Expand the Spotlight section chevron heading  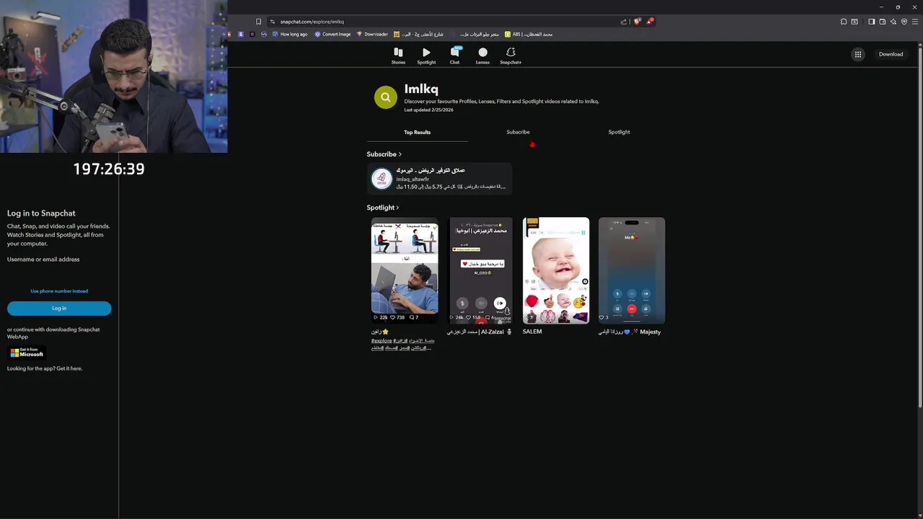coord(383,208)
